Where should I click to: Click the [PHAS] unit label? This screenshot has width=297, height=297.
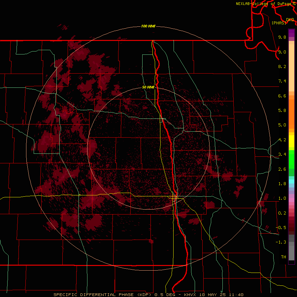tap(279, 23)
